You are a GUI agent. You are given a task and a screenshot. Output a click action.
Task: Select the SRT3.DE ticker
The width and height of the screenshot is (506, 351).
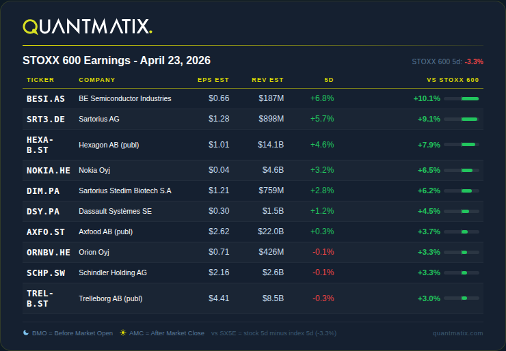(x=46, y=120)
